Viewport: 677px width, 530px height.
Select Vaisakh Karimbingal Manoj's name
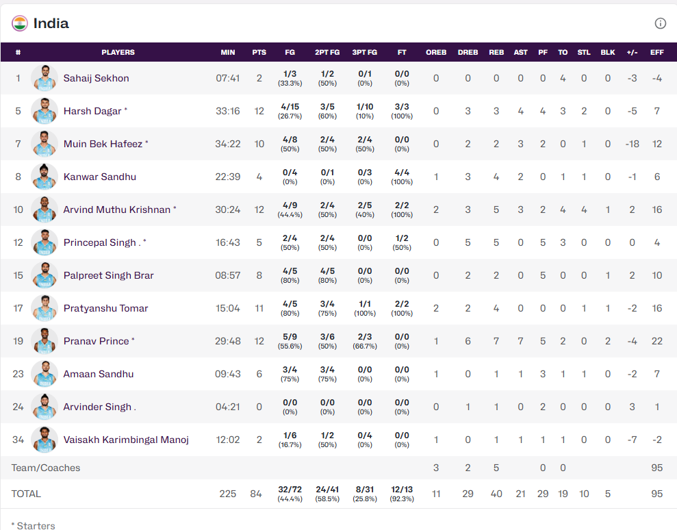pos(126,440)
